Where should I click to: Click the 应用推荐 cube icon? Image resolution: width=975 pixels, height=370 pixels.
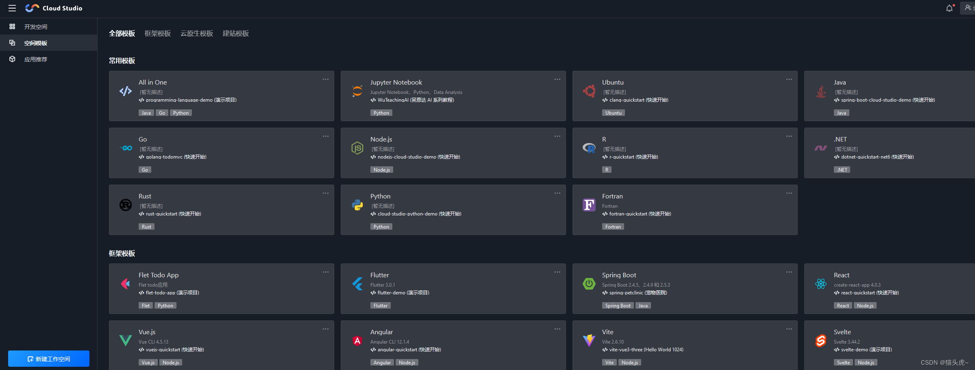(12, 59)
